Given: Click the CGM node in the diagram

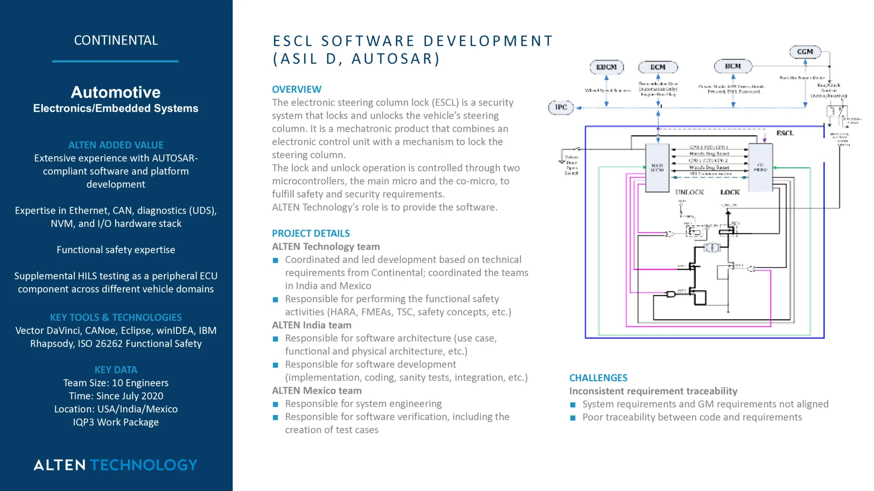Looking at the screenshot, I should 805,52.
